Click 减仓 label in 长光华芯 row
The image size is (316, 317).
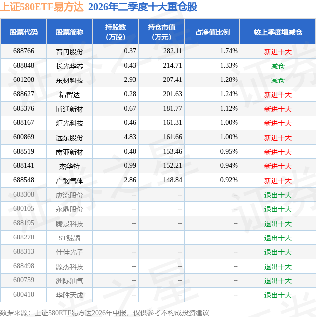point(278,66)
